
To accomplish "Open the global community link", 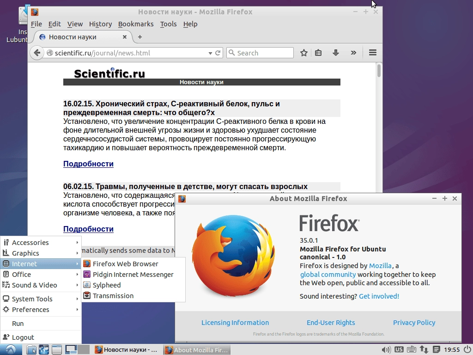I will [x=328, y=275].
